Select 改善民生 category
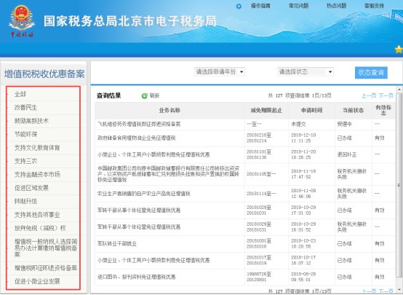Viewport: 403px width, 295px height. point(25,108)
